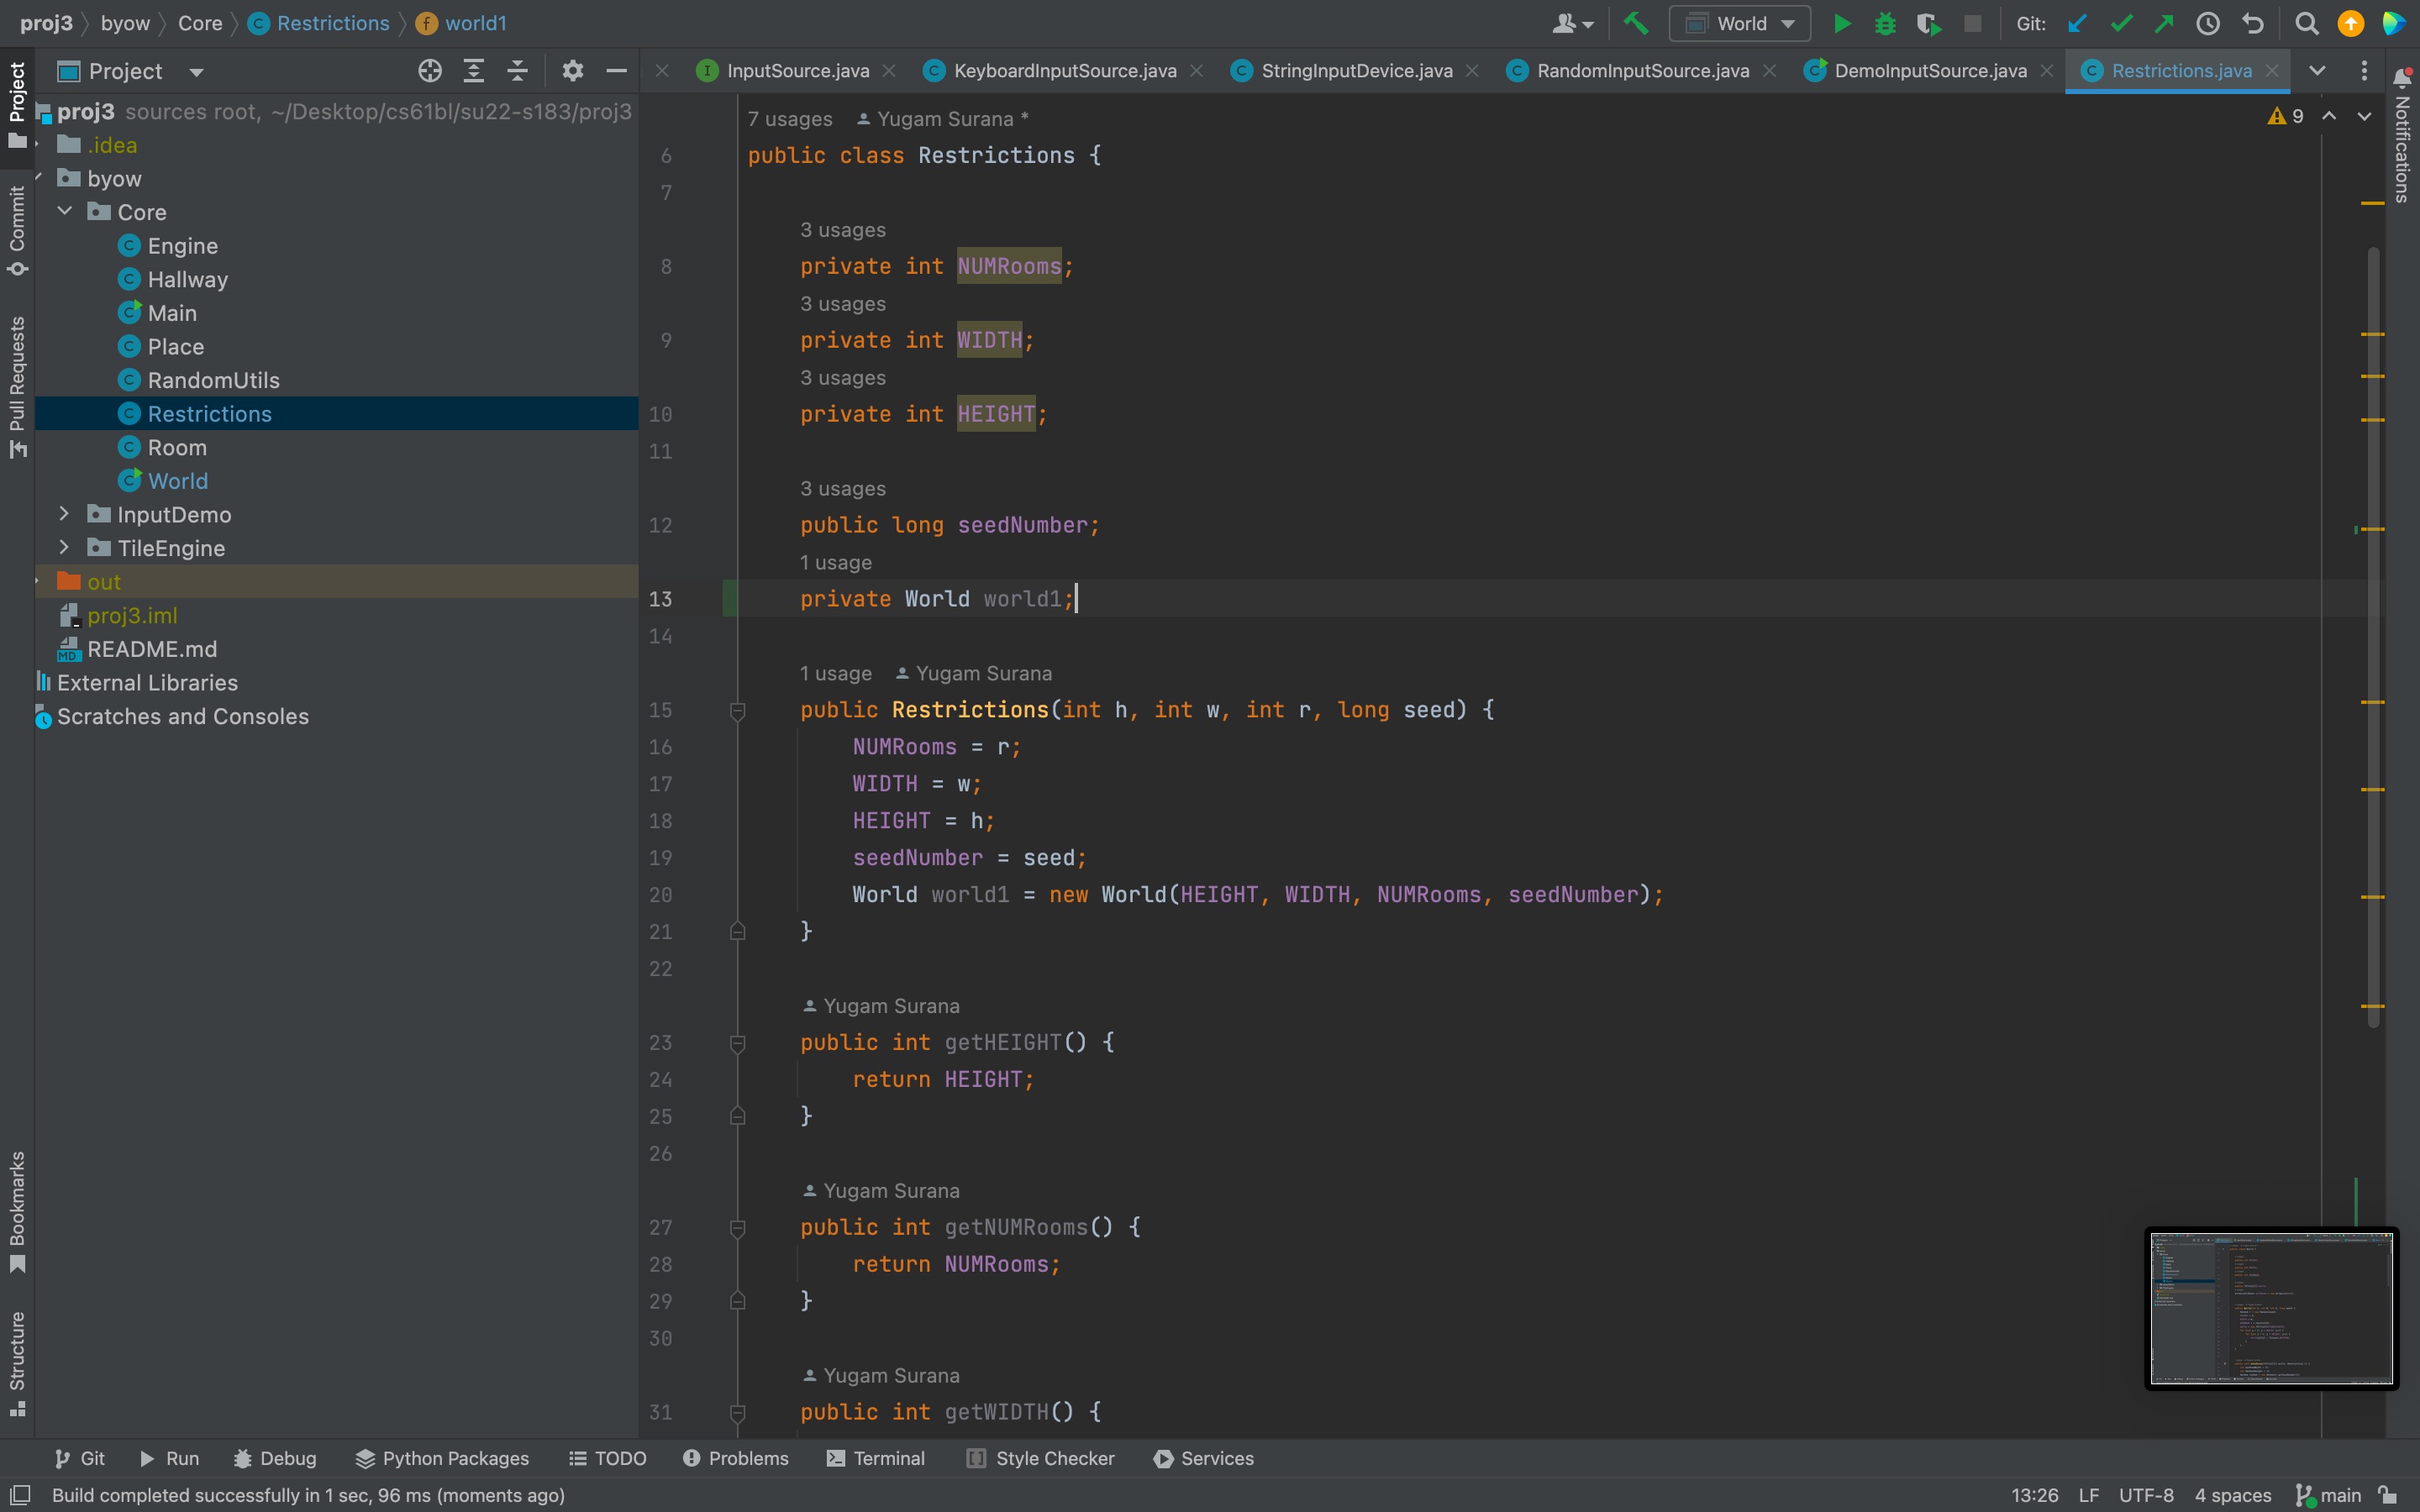The image size is (2420, 1512).
Task: Collapse the Core folder in tree
Action: (65, 211)
